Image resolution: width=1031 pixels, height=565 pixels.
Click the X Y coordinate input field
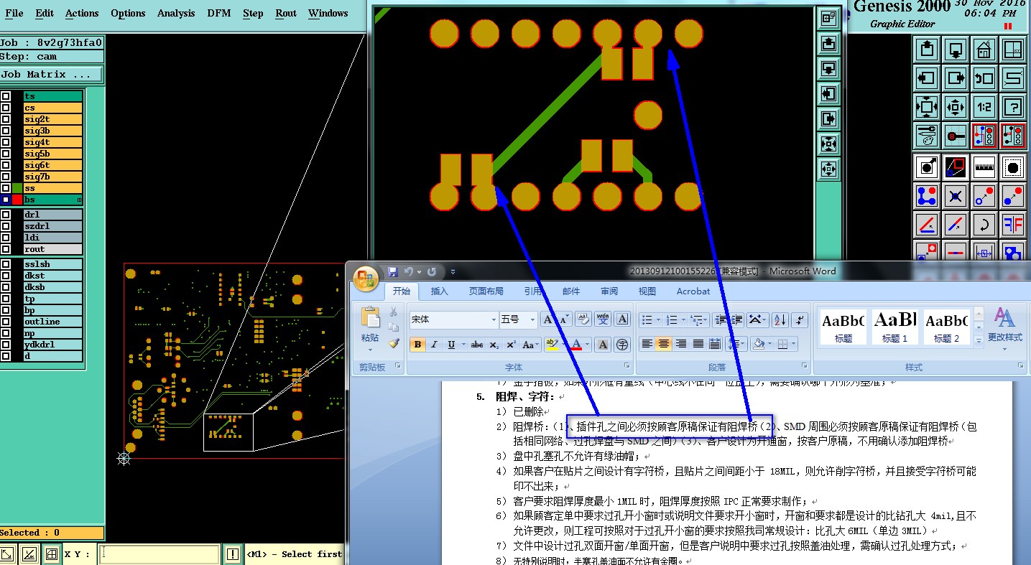(159, 554)
